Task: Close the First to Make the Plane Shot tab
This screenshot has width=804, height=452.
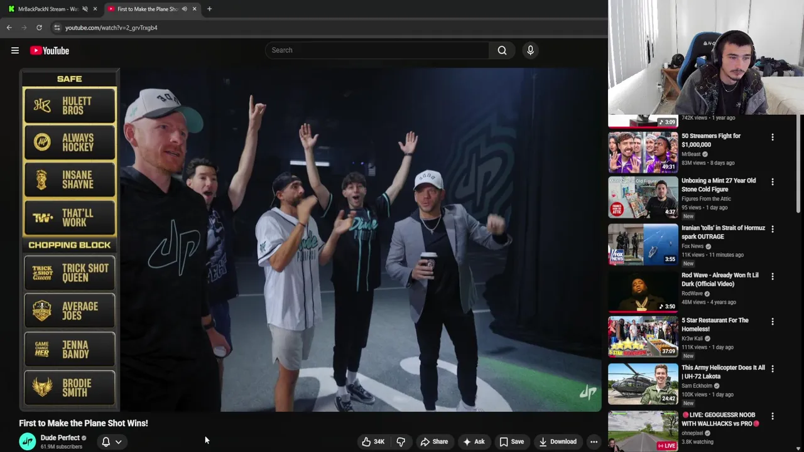Action: tap(194, 9)
